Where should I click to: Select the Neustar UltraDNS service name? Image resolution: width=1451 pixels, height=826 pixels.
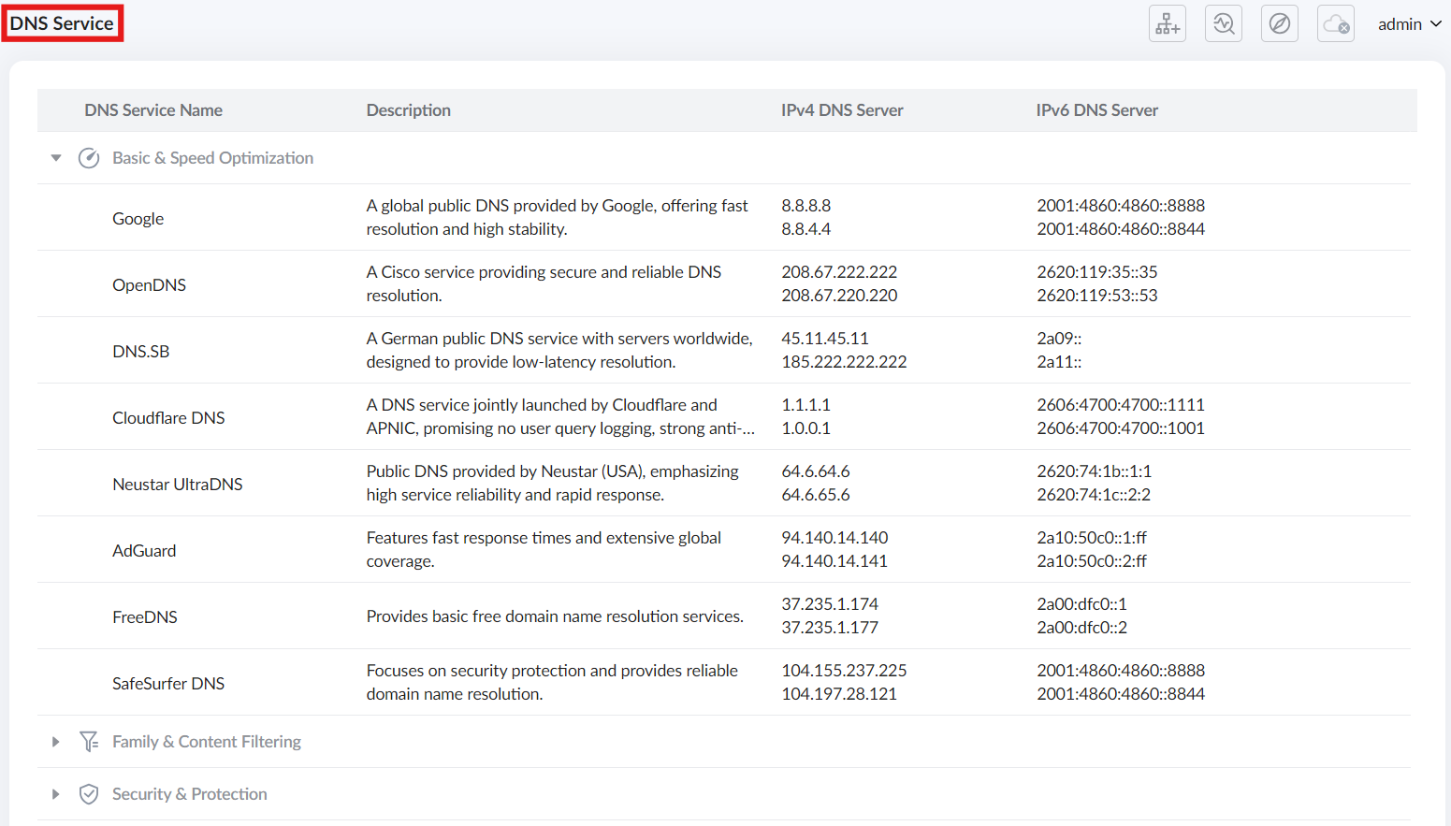pyautogui.click(x=178, y=485)
